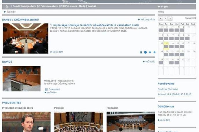199x132 pixels.
Task: Open the Predlagam chamber photo
Action: [x=131, y=122]
